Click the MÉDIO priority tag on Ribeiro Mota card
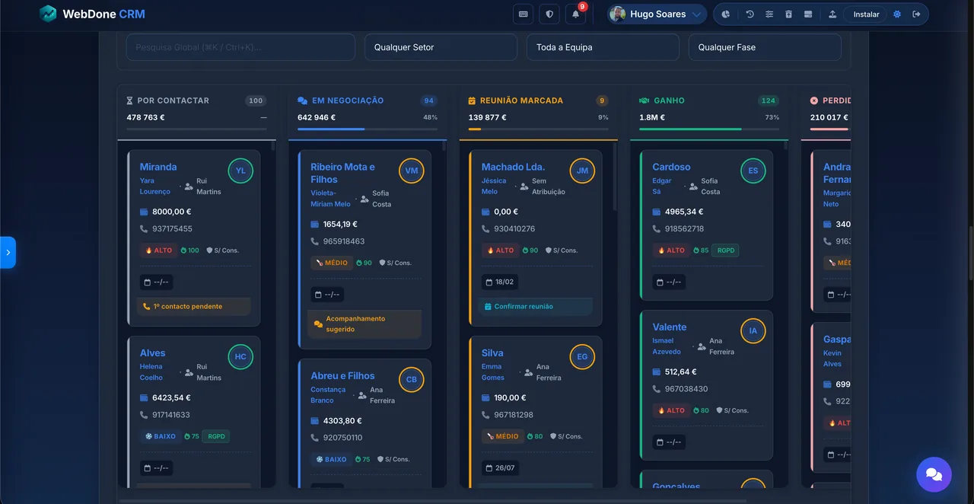Screen dimensions: 974x504 (x=332, y=263)
